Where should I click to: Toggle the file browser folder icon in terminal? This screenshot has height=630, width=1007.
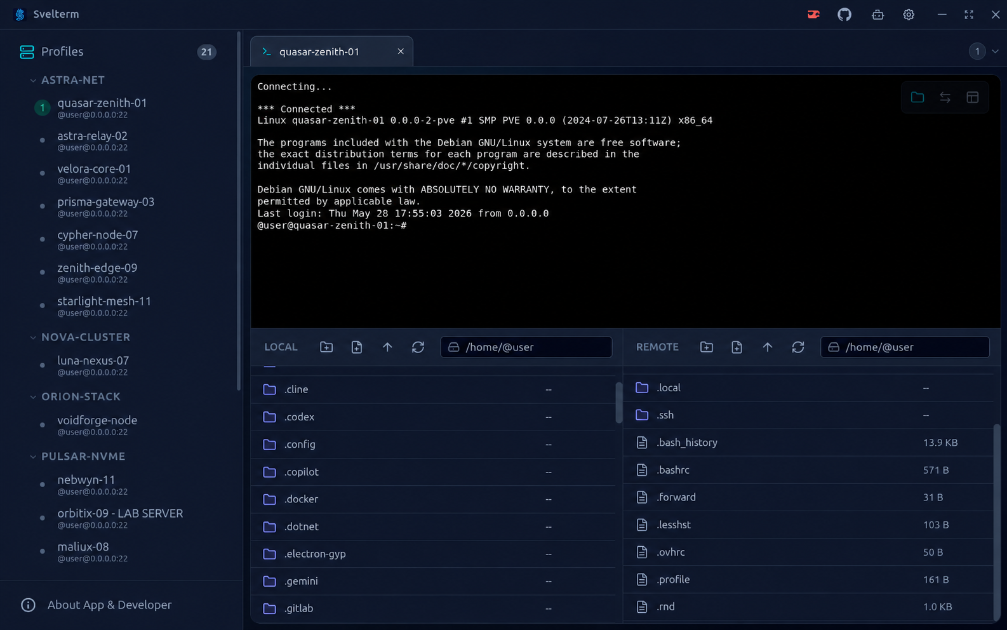tap(917, 97)
